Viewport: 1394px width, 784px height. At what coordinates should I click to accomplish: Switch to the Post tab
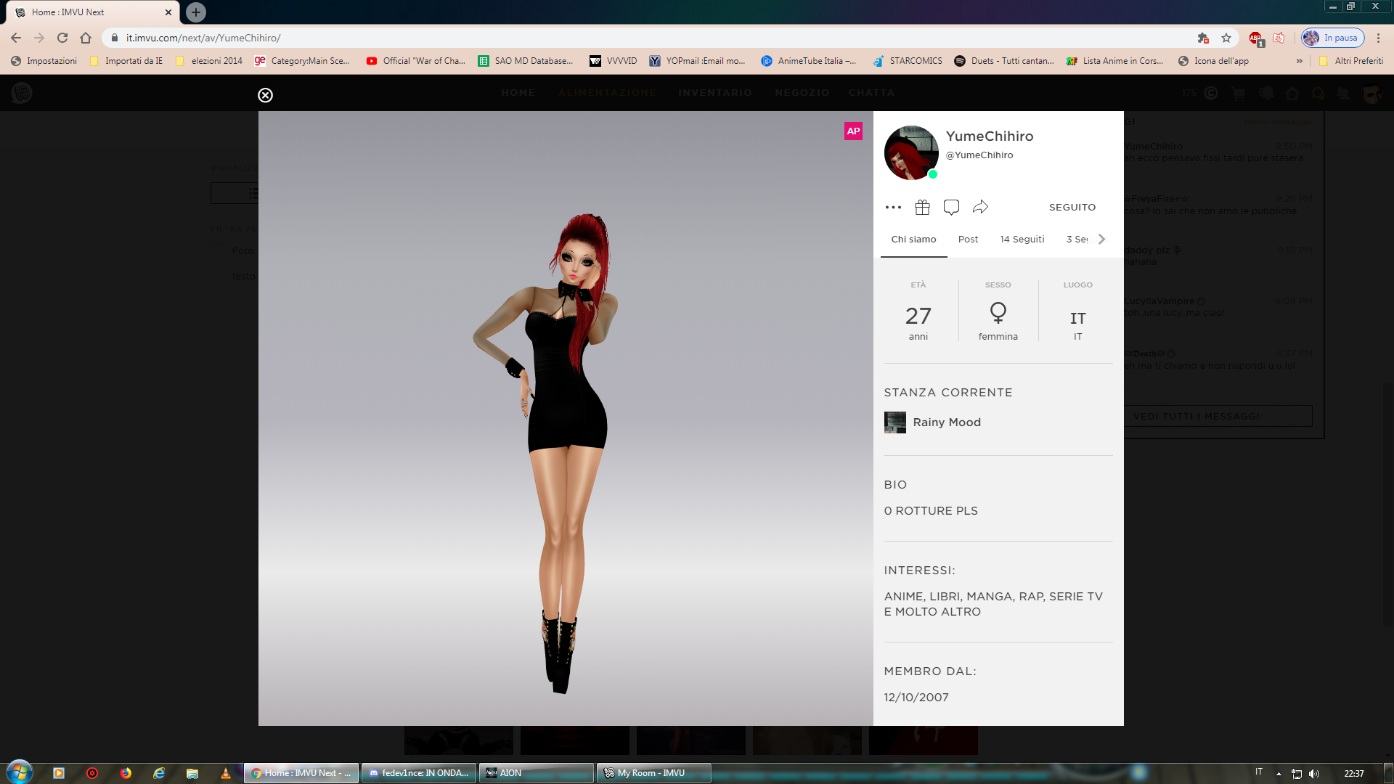(967, 240)
